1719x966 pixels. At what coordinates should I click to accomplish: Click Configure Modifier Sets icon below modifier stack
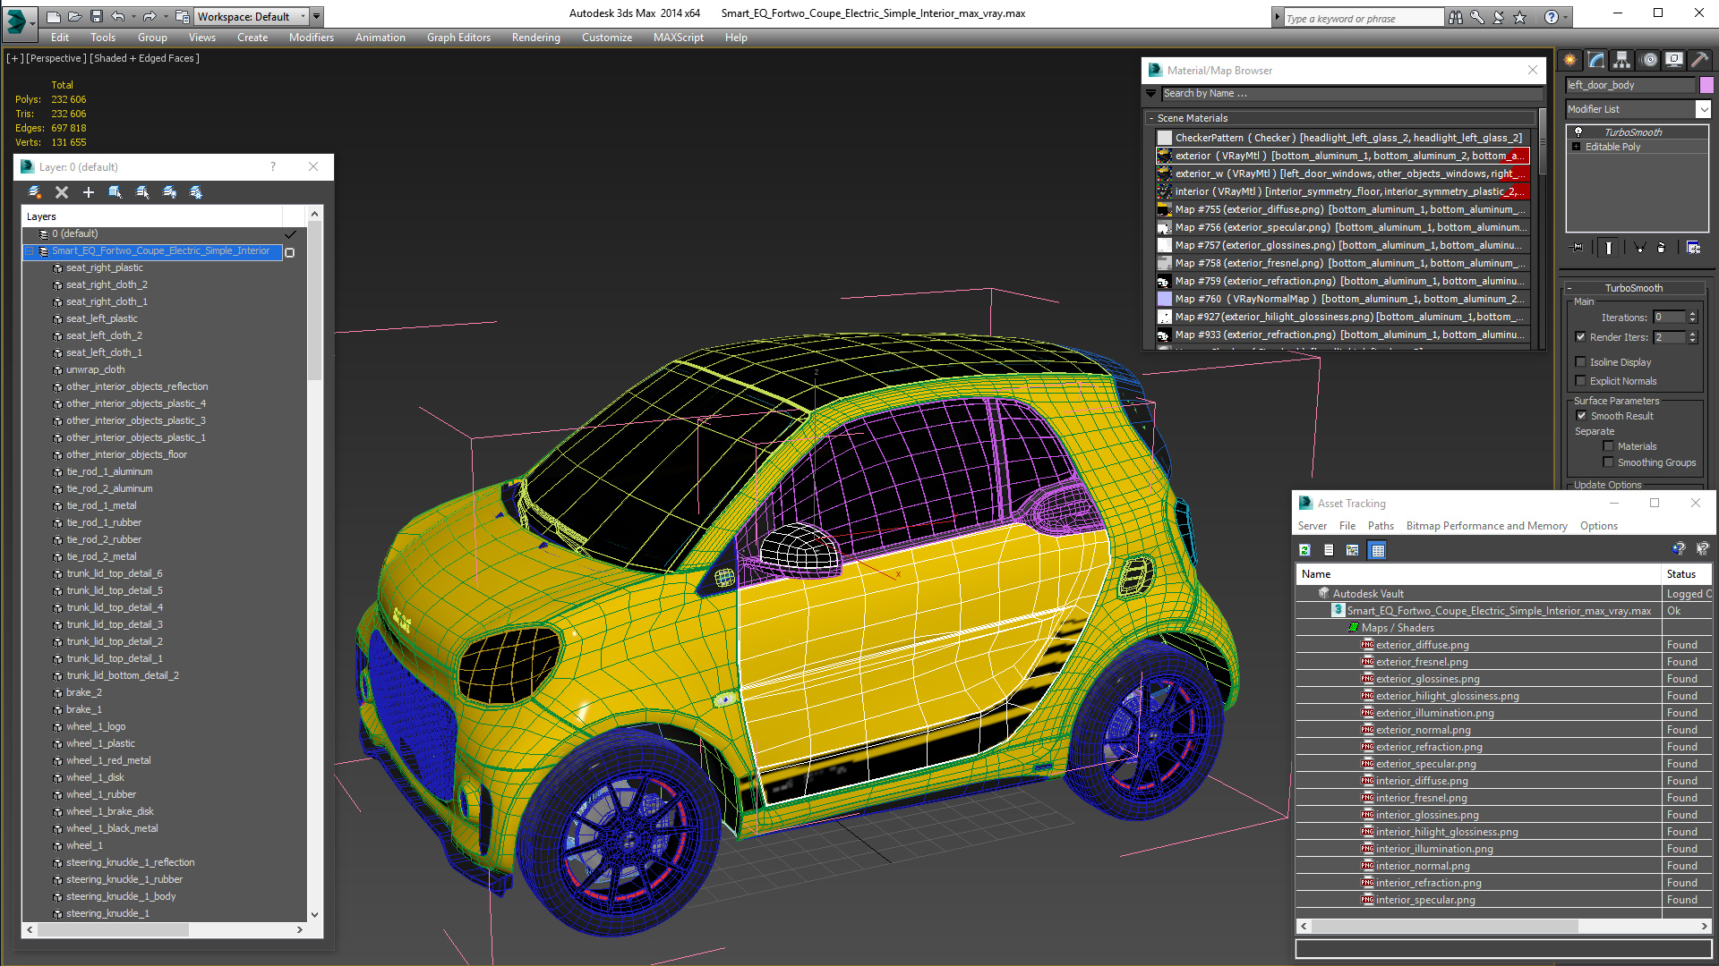click(1694, 248)
